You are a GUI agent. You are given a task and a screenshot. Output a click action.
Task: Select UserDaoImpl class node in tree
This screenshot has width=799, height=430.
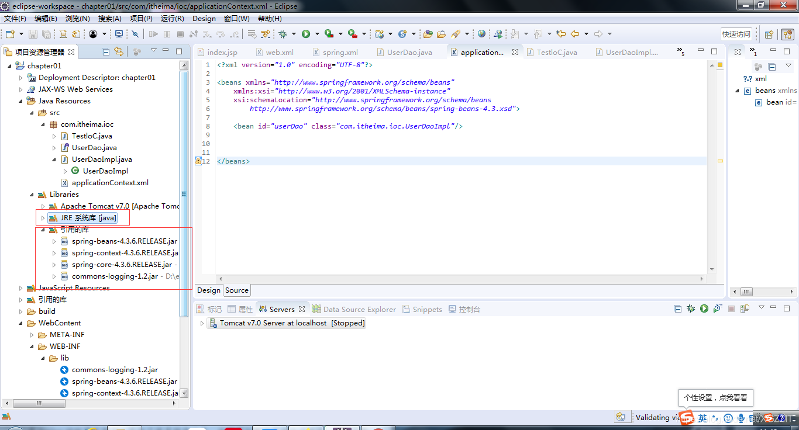click(105, 171)
